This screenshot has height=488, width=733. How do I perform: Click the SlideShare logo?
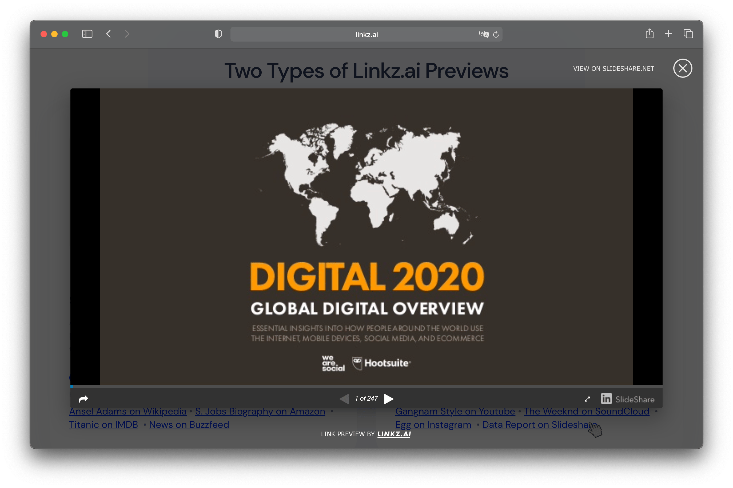(627, 399)
